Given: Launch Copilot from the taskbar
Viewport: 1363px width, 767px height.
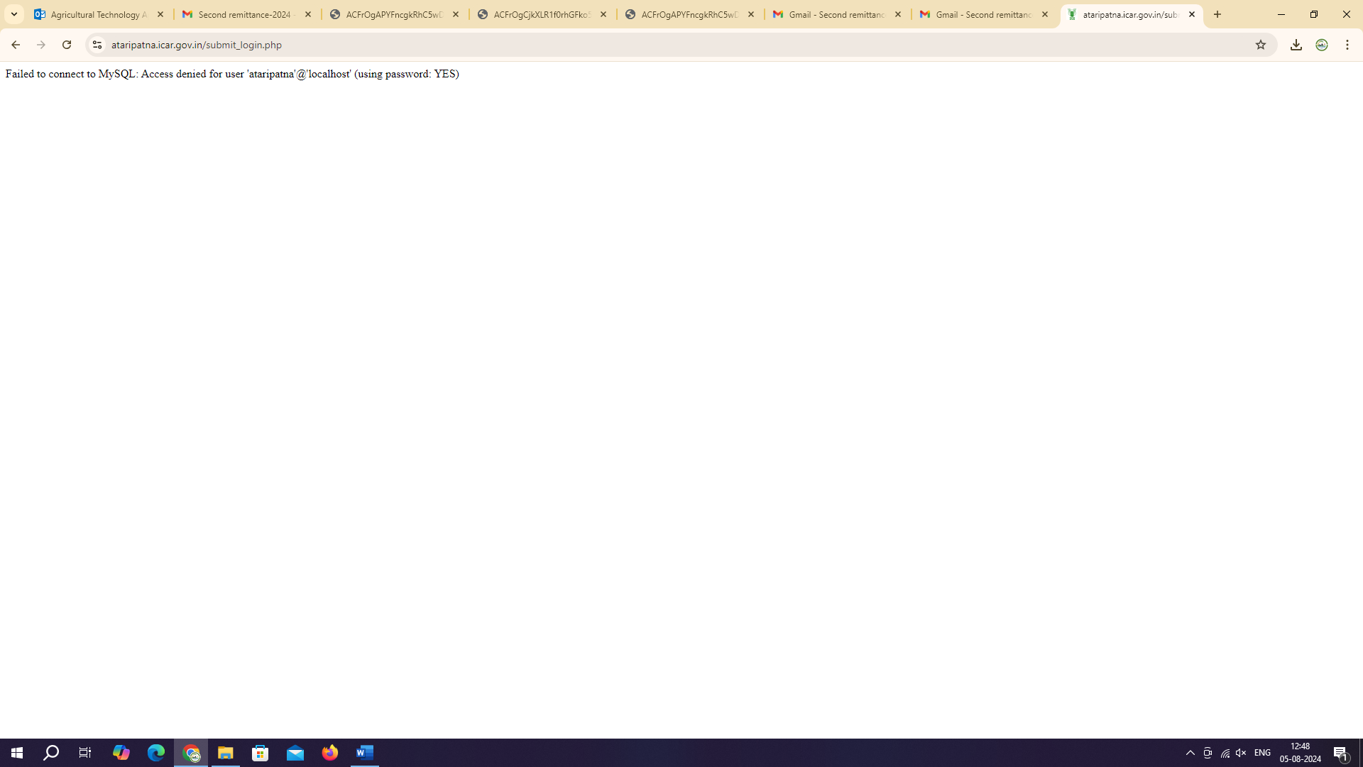Looking at the screenshot, I should 121,753.
